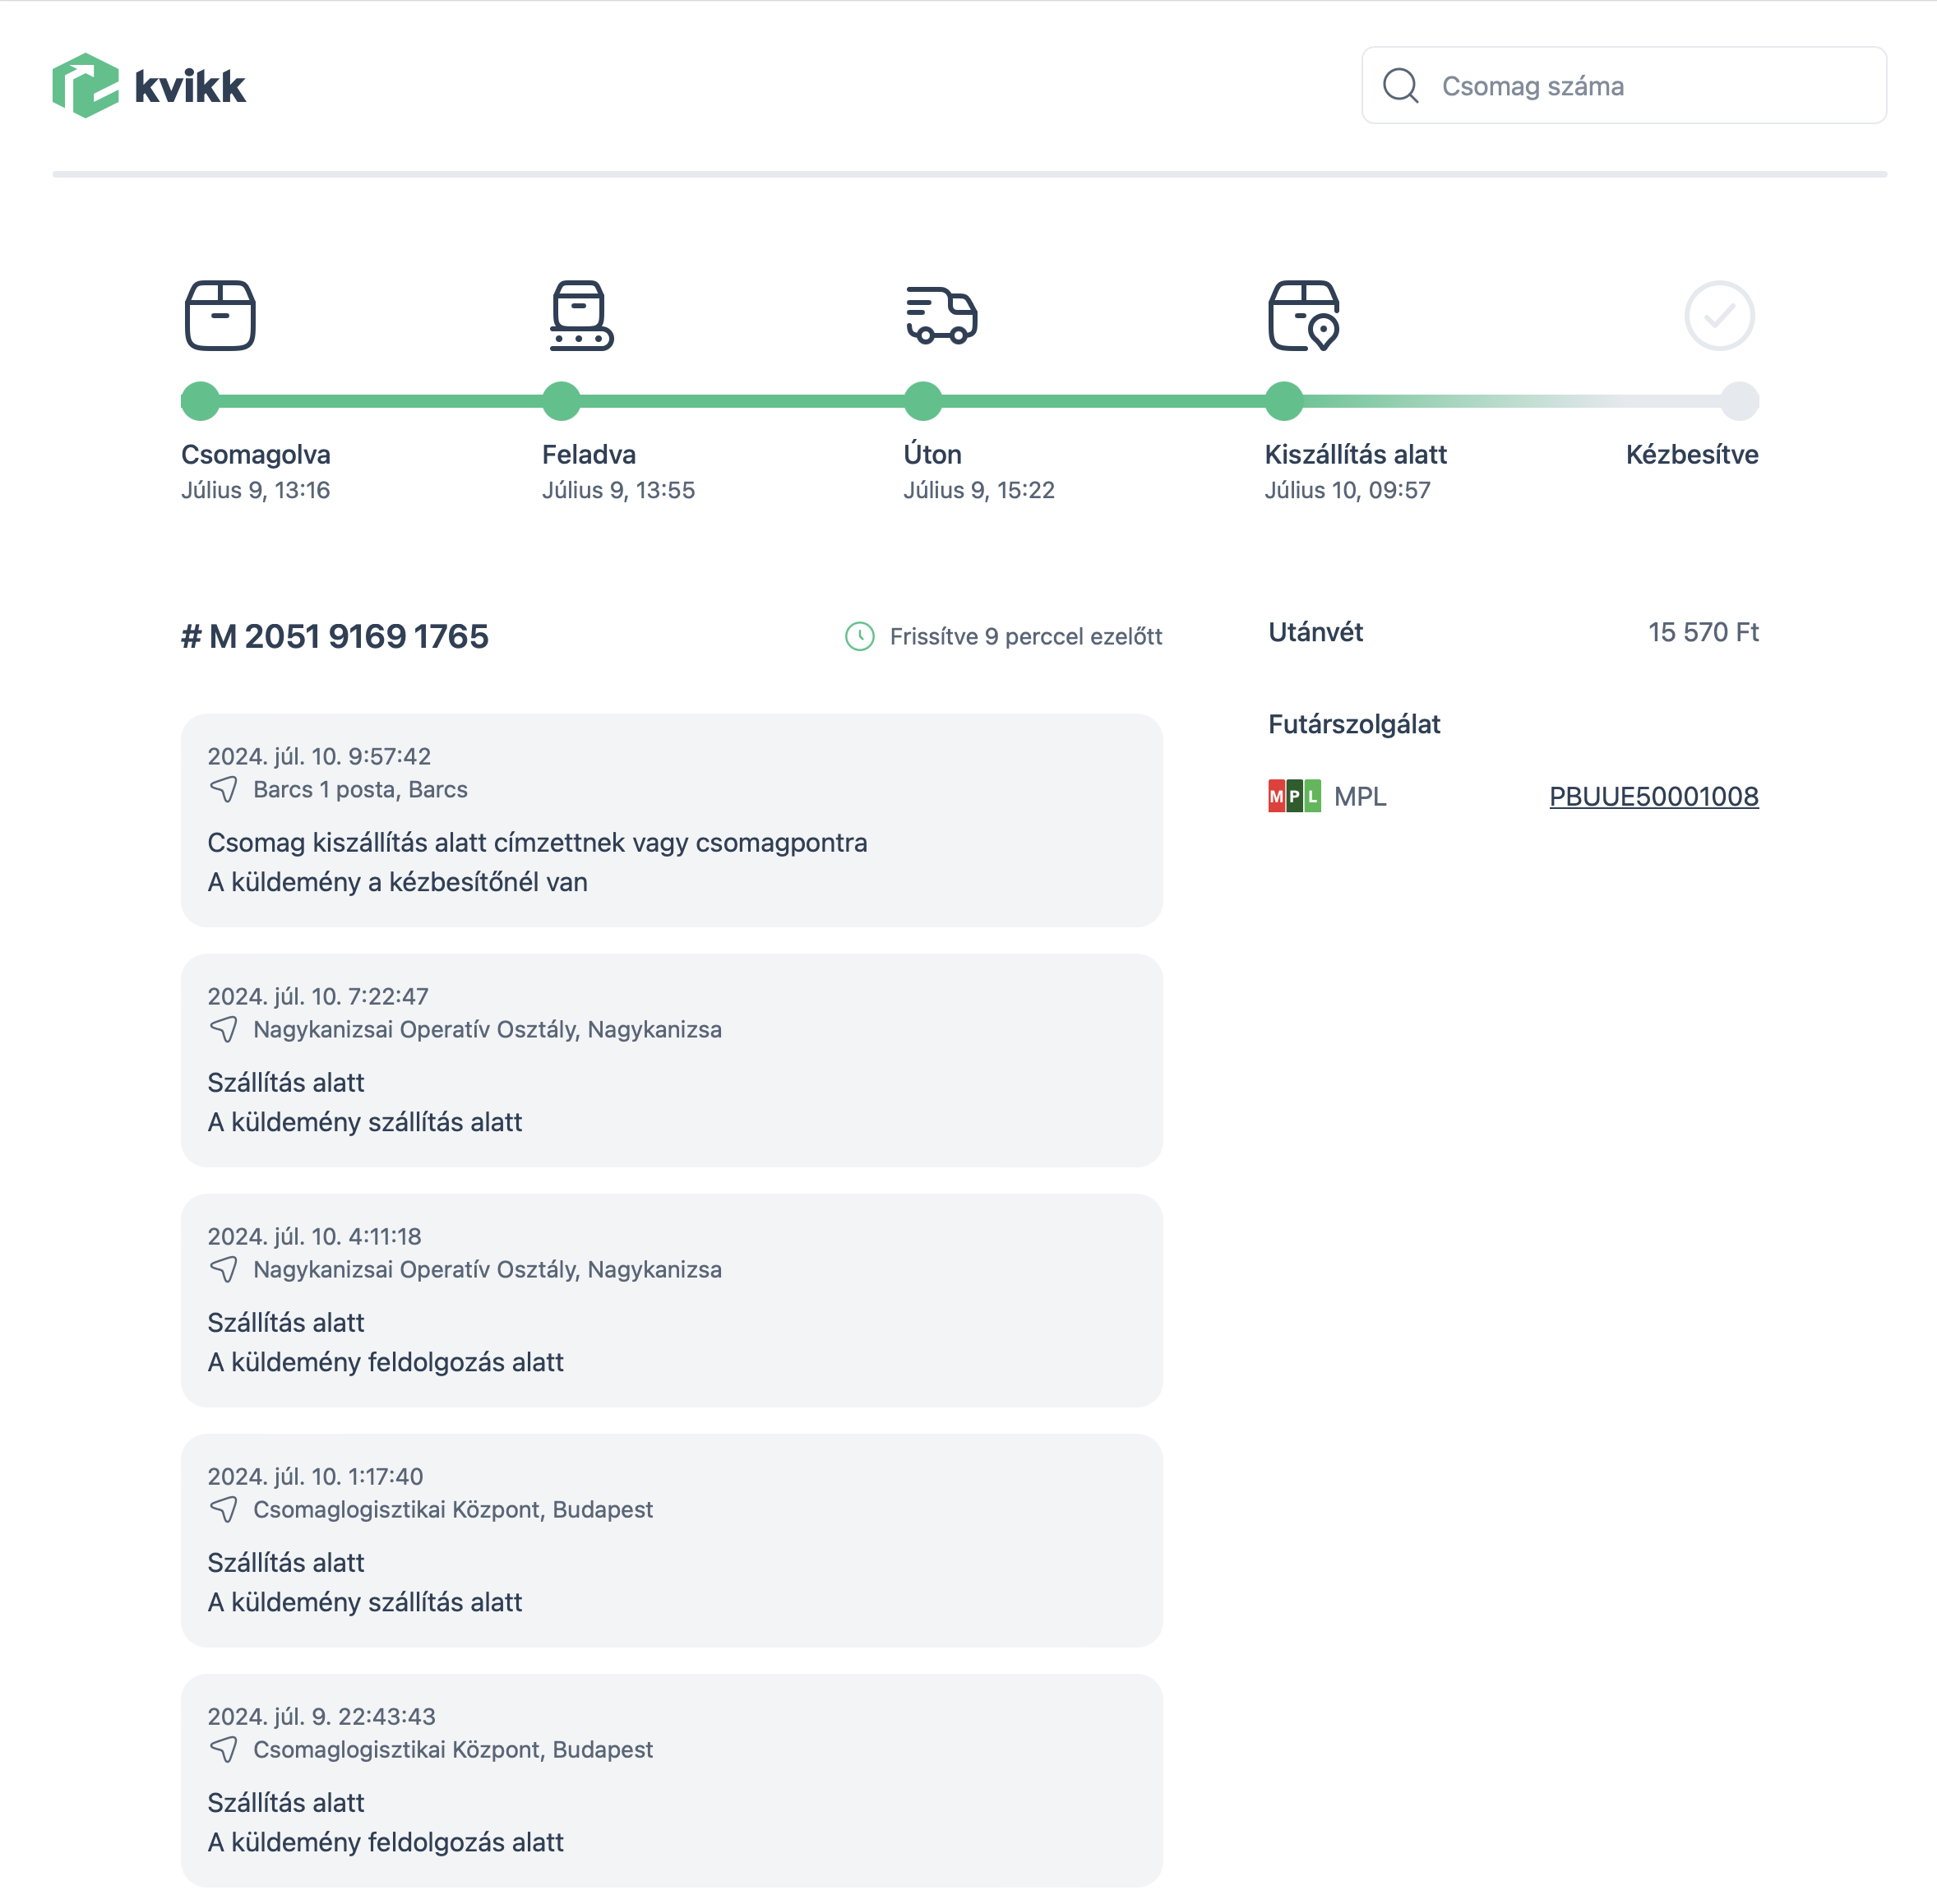Click the Úton progress dot
Viewport: 1937px width, 1904px height.
coord(922,401)
